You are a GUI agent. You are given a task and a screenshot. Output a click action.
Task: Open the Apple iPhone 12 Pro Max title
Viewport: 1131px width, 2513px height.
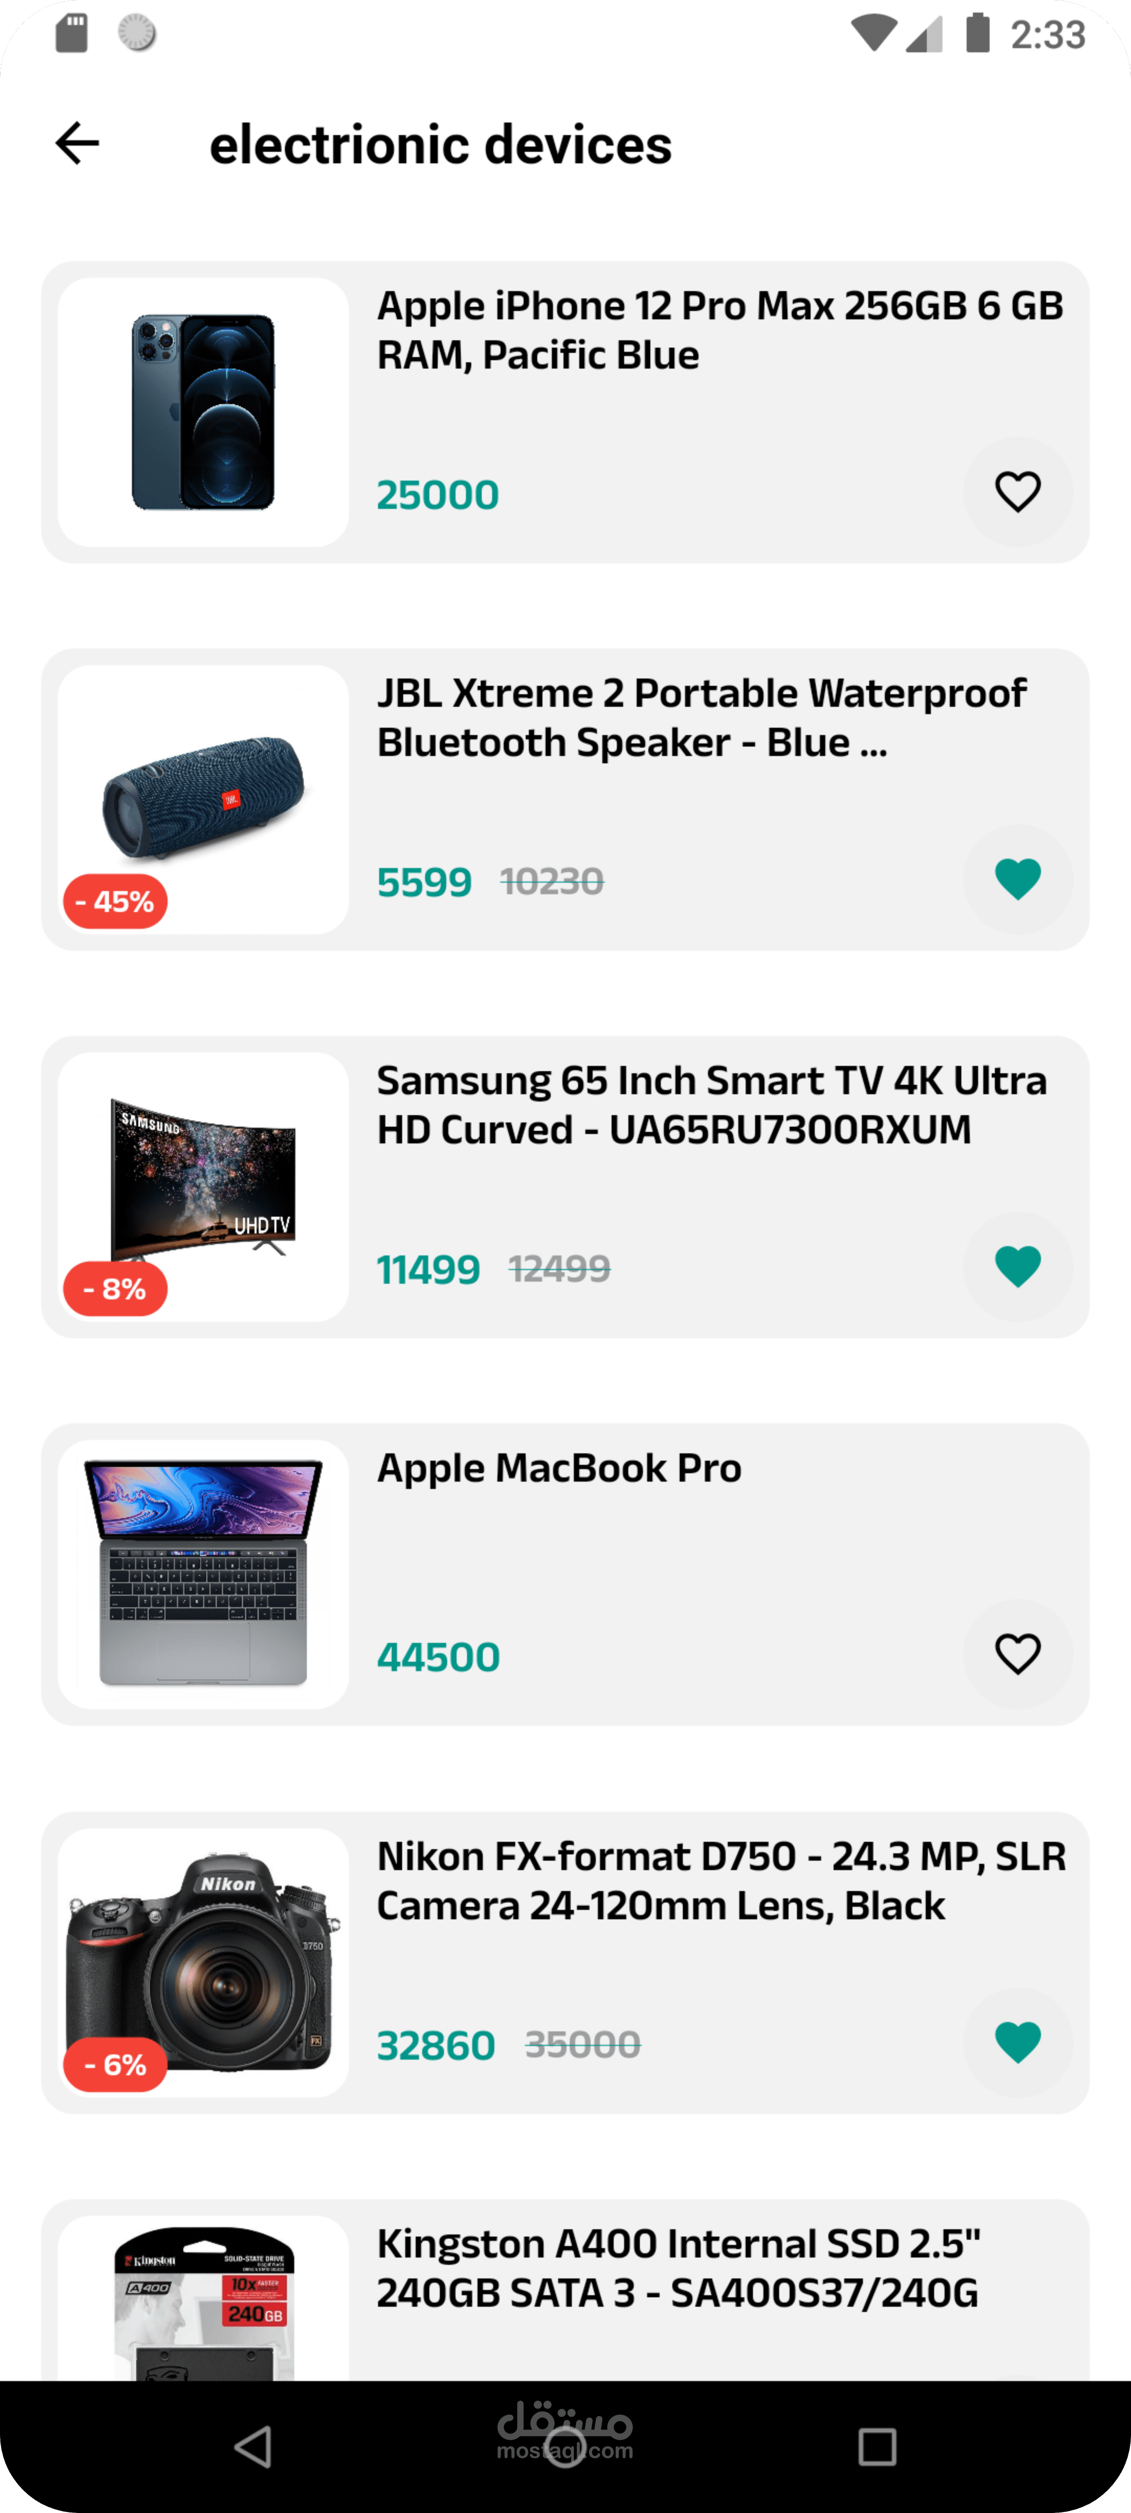coord(719,331)
